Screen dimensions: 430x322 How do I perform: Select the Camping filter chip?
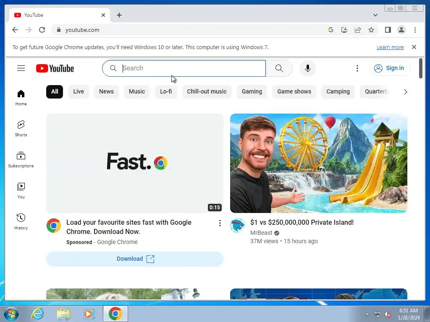point(338,91)
